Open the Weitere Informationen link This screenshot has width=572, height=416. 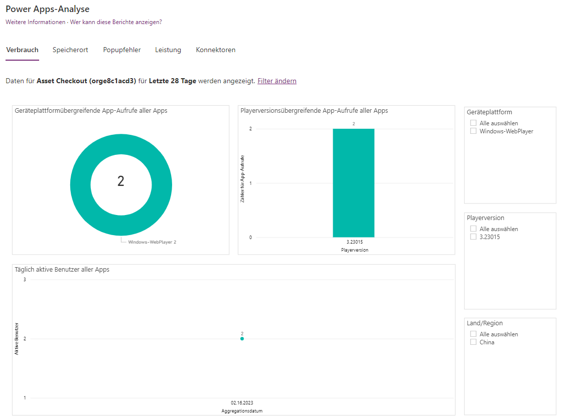tap(35, 22)
